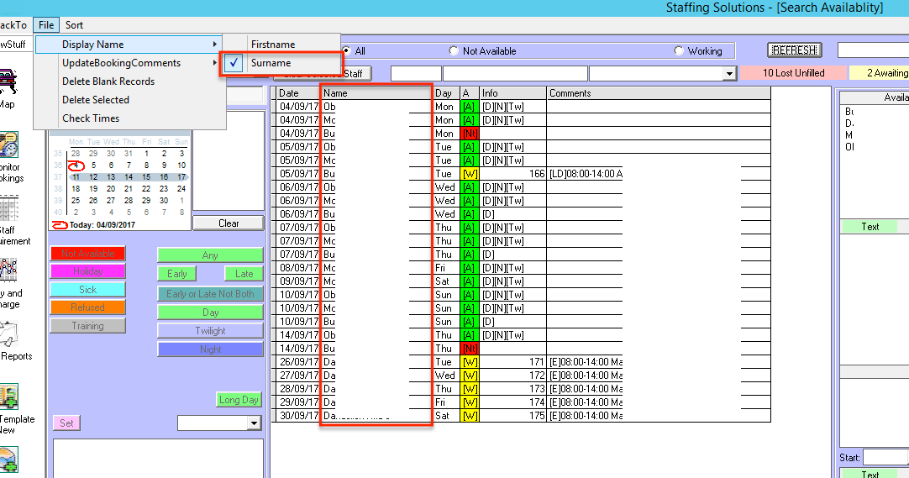Image resolution: width=909 pixels, height=478 pixels.
Task: Select the All radio button
Action: (346, 51)
